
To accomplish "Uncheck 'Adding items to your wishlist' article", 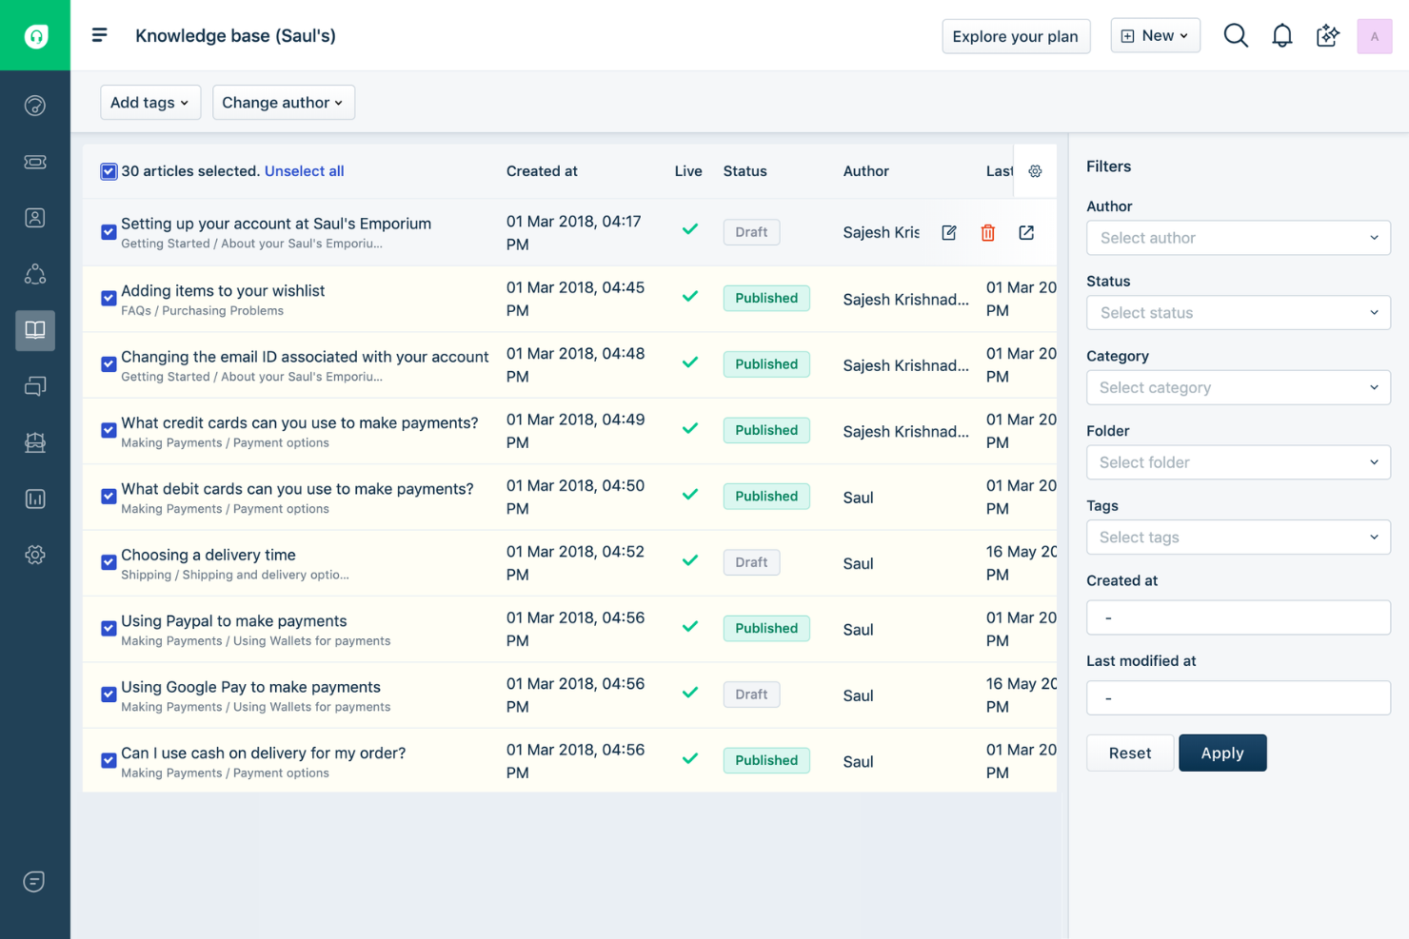I will 109,298.
